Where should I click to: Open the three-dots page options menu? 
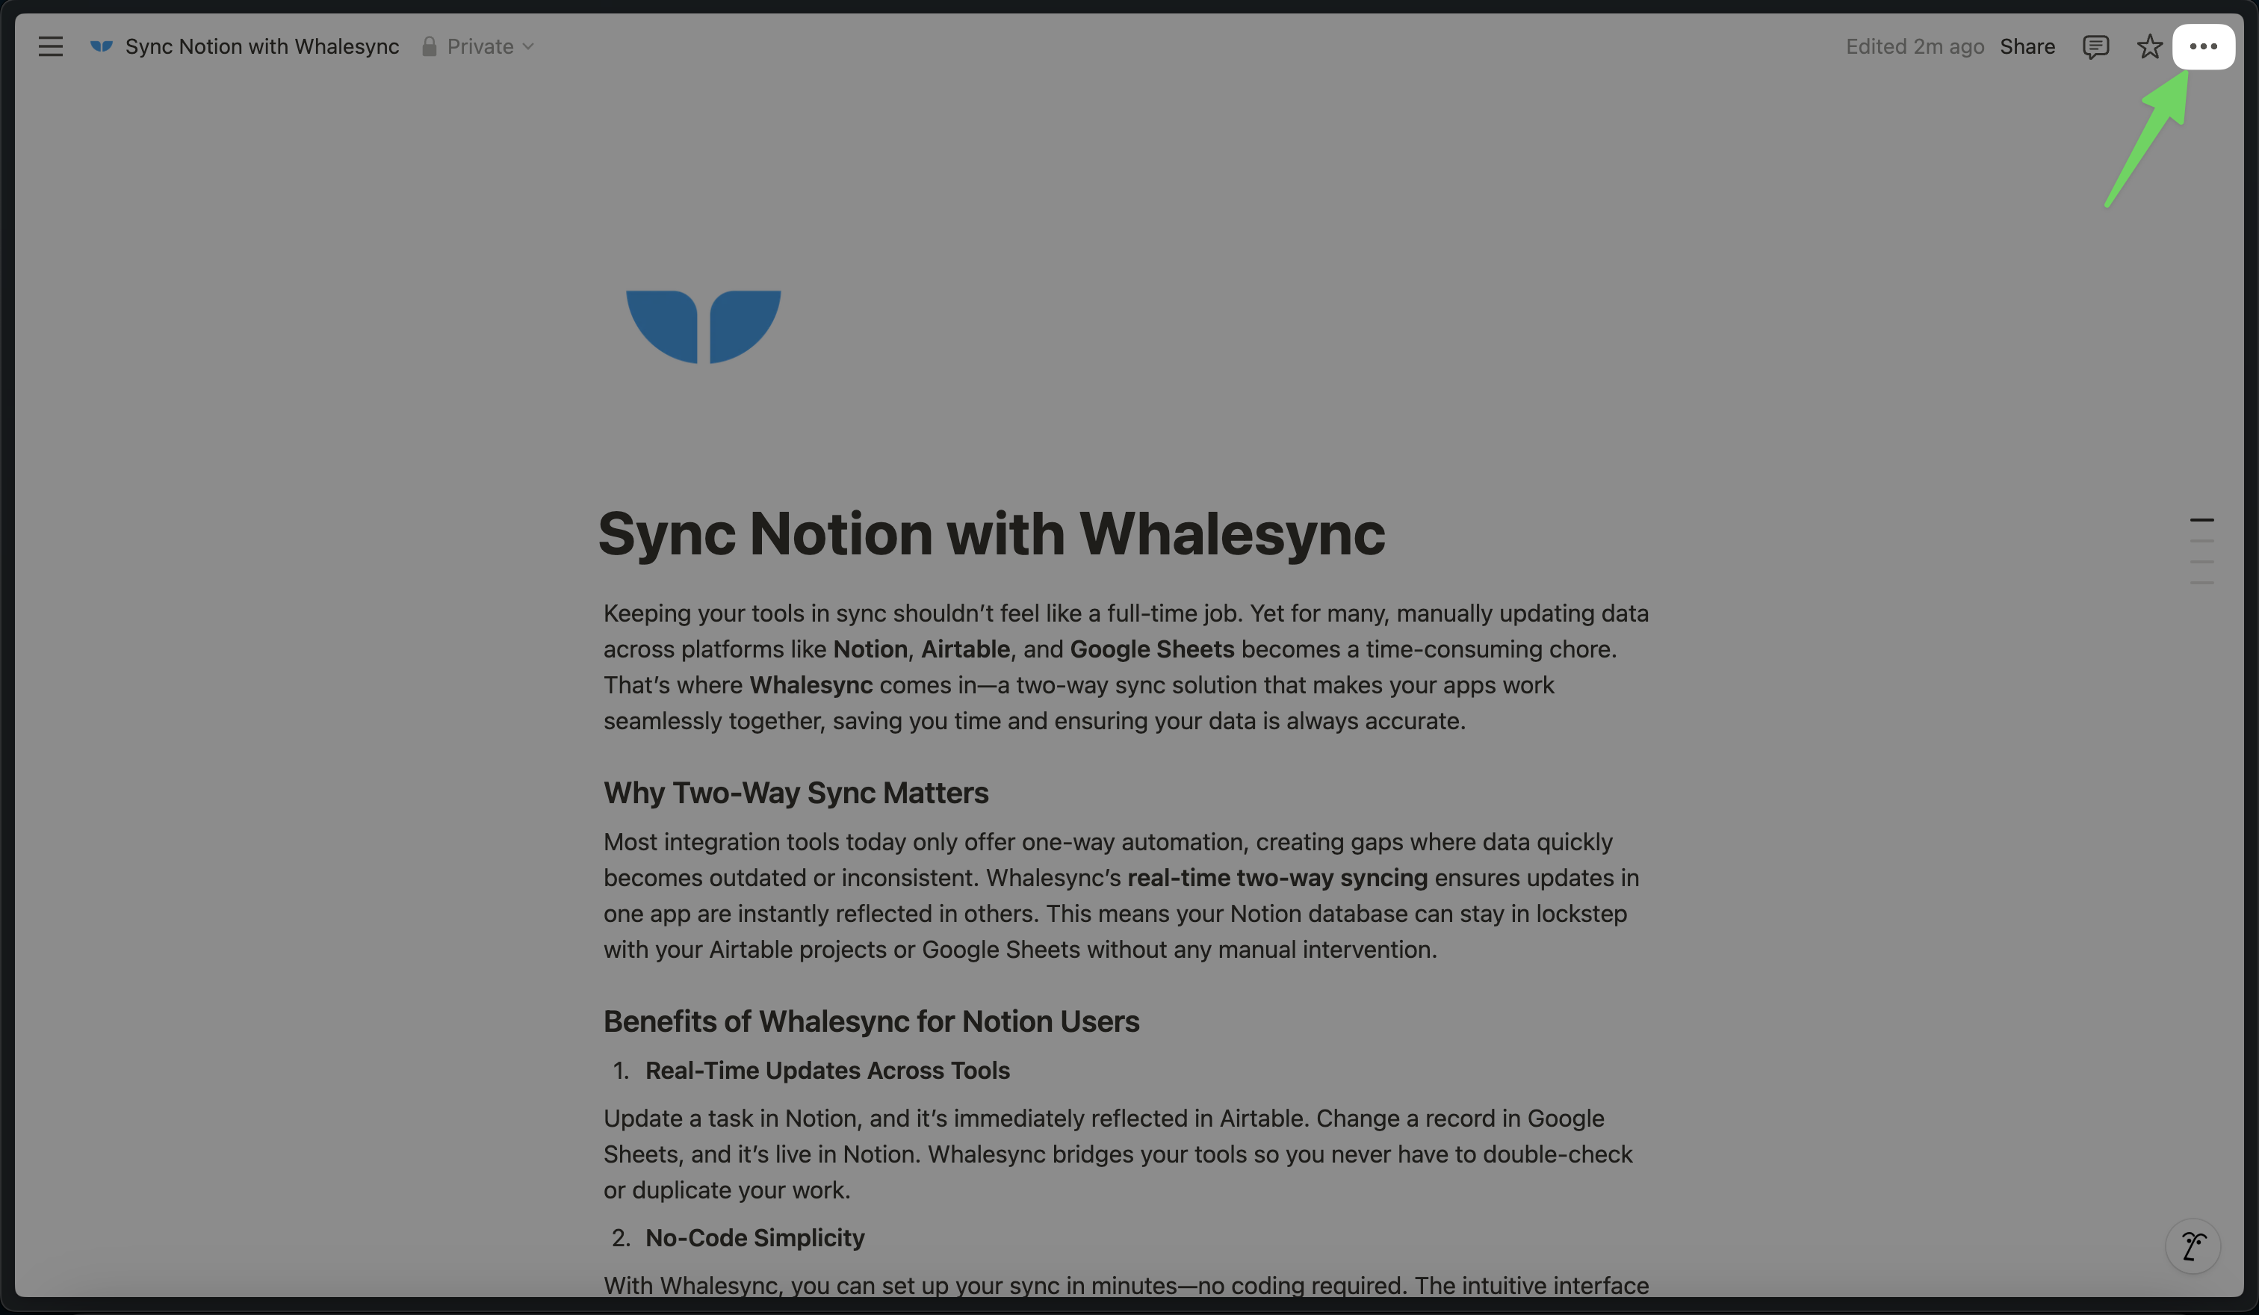pos(2202,46)
